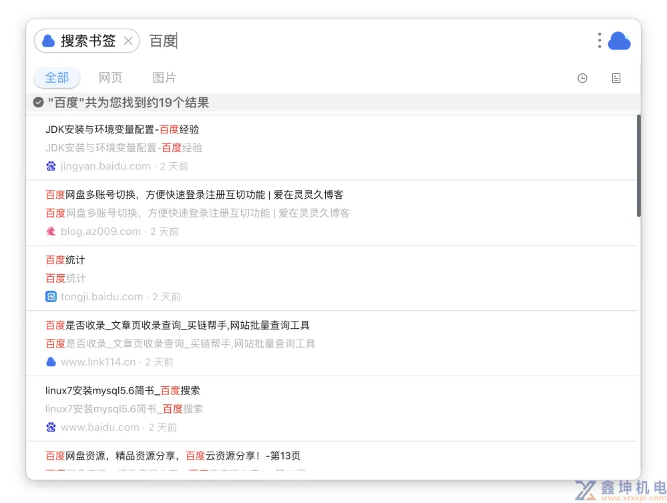The height and width of the screenshot is (503, 667).
Task: Click the grey description linux7安装mysql5.6简书
Action: (x=124, y=409)
